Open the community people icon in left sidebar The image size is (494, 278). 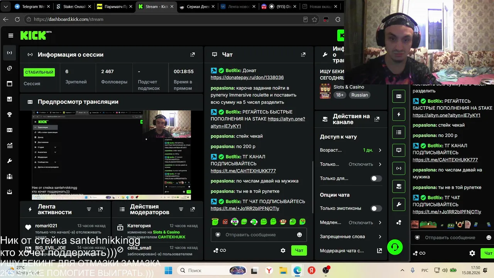(x=10, y=176)
